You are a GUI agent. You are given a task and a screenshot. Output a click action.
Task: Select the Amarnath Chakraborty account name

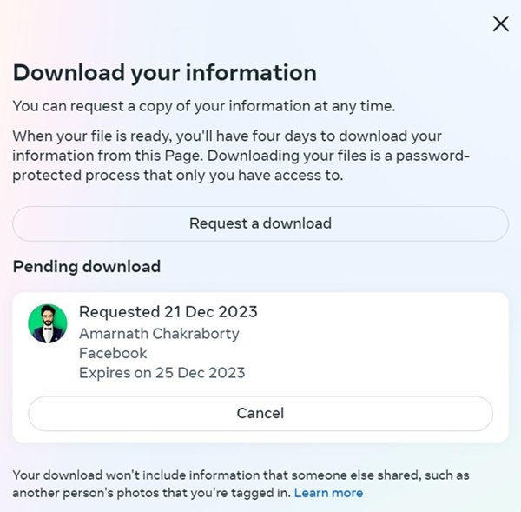pos(159,334)
